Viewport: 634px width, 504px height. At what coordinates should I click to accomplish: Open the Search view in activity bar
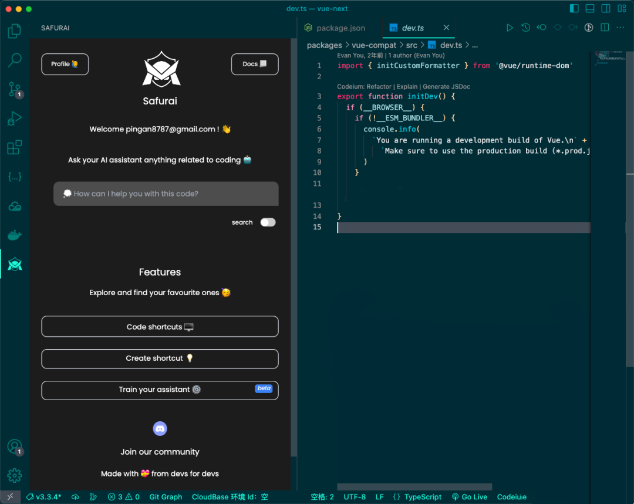pos(15,60)
